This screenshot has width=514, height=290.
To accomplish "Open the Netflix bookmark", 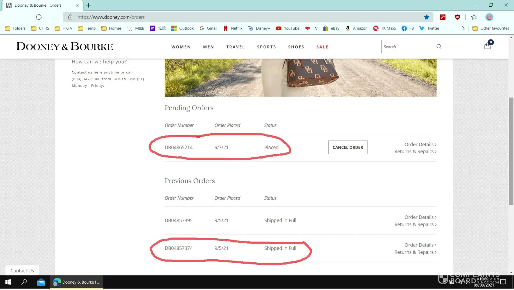I will point(233,28).
